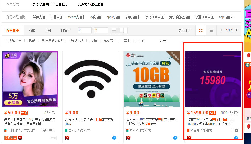Open 购买抖音抖币 15980 product image
Viewport: 251px width, 144px height.
[x=213, y=79]
